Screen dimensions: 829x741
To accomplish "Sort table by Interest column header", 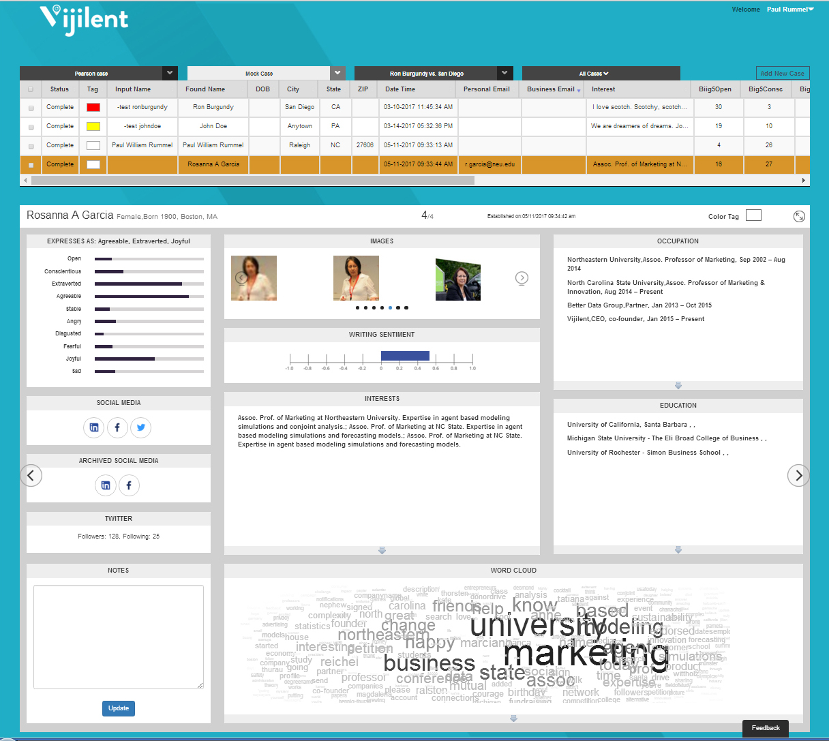I will coord(603,89).
